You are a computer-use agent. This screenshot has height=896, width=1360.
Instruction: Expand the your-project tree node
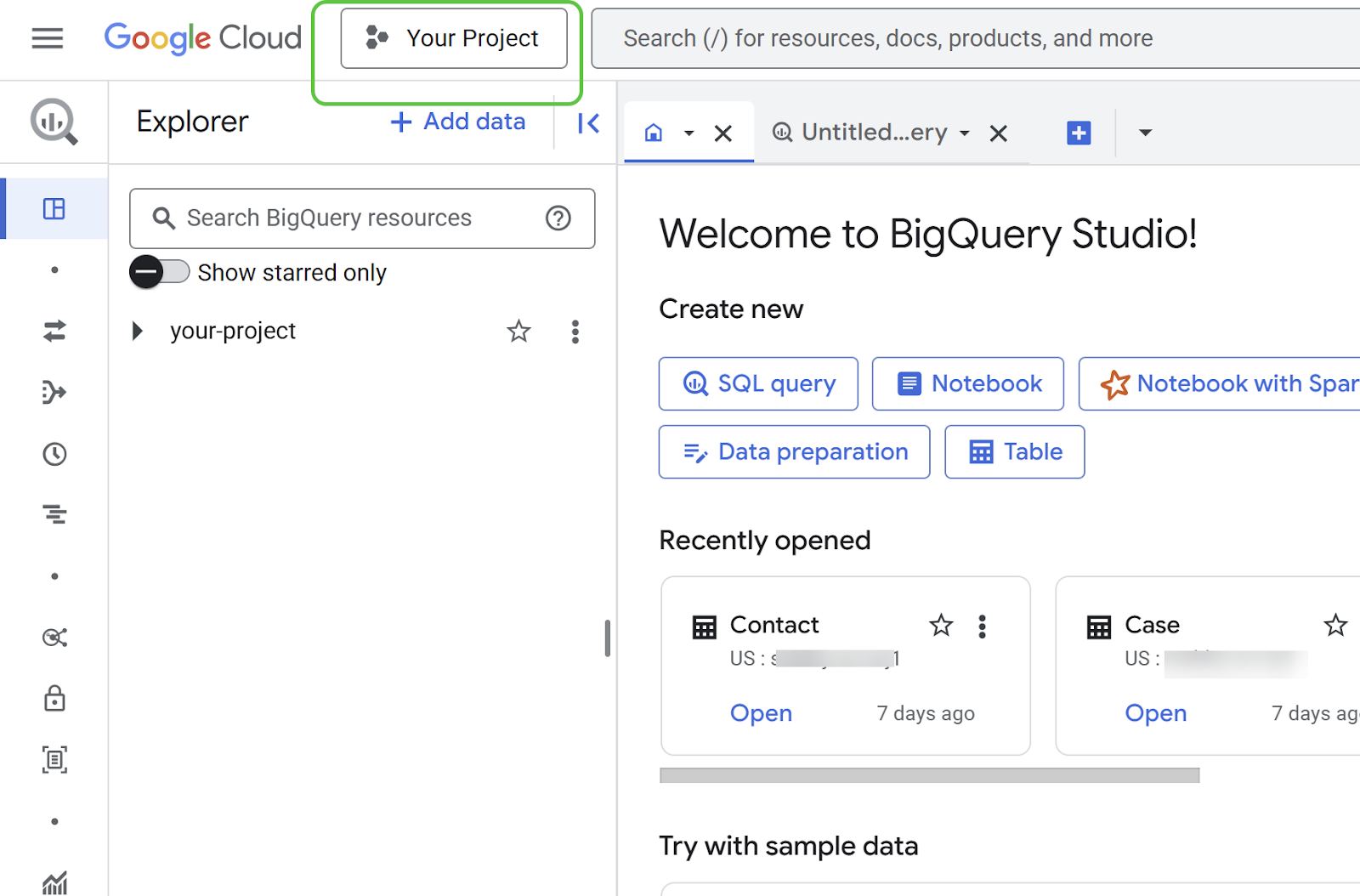[137, 331]
